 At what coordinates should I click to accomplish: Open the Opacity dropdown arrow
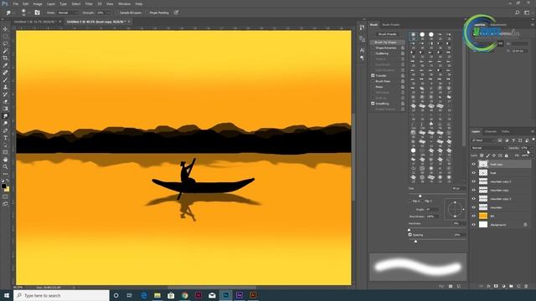tap(532, 148)
